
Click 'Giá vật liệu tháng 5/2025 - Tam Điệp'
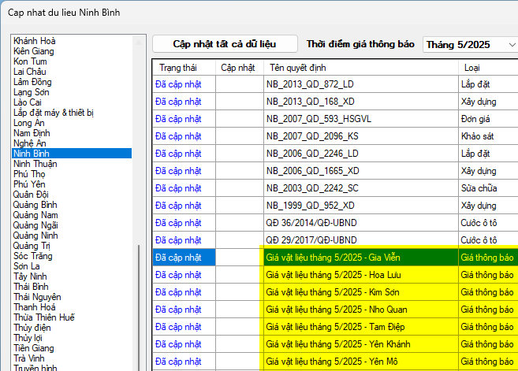[x=361, y=327]
